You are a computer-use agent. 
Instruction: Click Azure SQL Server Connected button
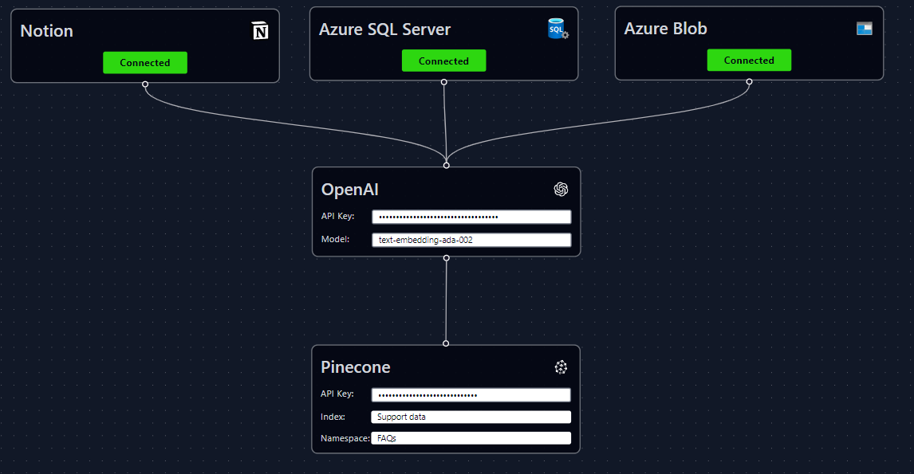[x=443, y=61]
